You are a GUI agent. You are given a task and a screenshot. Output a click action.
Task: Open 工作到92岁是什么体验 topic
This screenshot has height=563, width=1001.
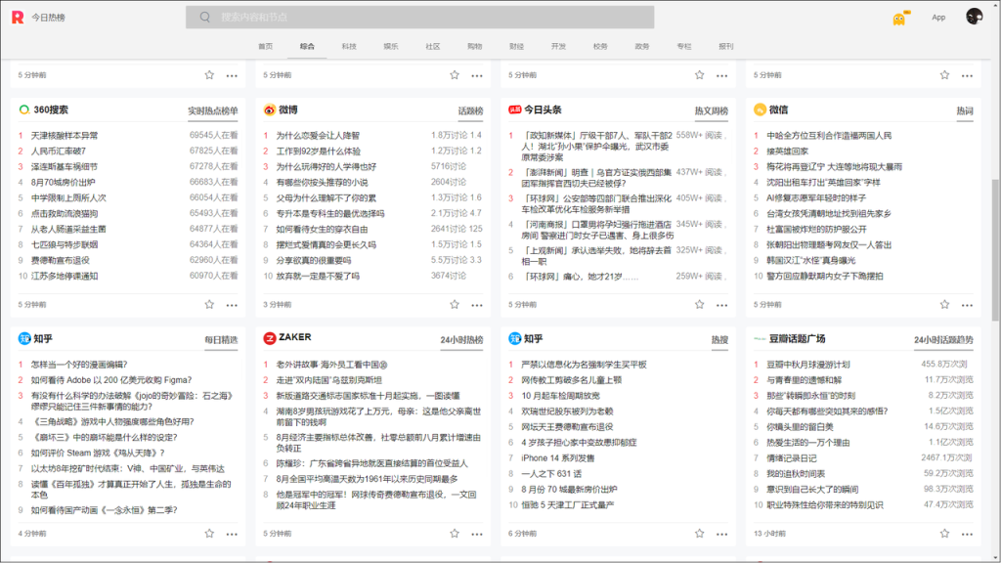tap(318, 152)
